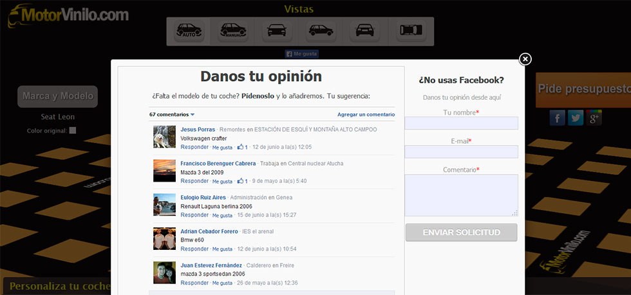Select the MANUAL car view icon
The image size is (631, 295).
pos(233,31)
